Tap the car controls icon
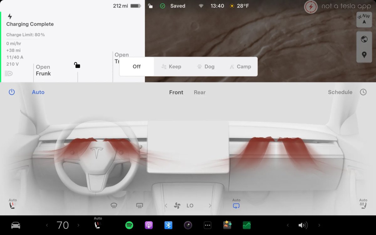Viewport: 376px width, 235px height. (x=16, y=225)
